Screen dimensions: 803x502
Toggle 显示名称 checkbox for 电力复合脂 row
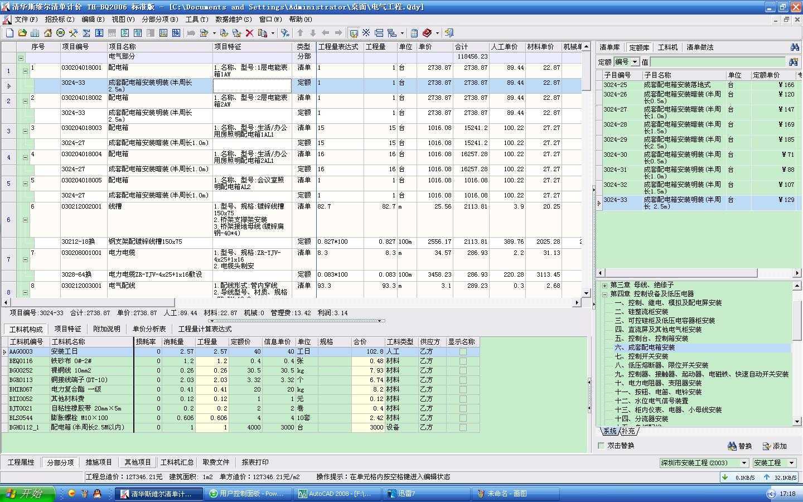pyautogui.click(x=463, y=389)
